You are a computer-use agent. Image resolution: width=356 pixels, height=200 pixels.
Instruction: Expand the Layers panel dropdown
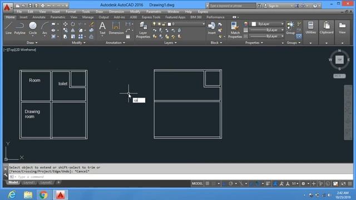click(x=171, y=43)
